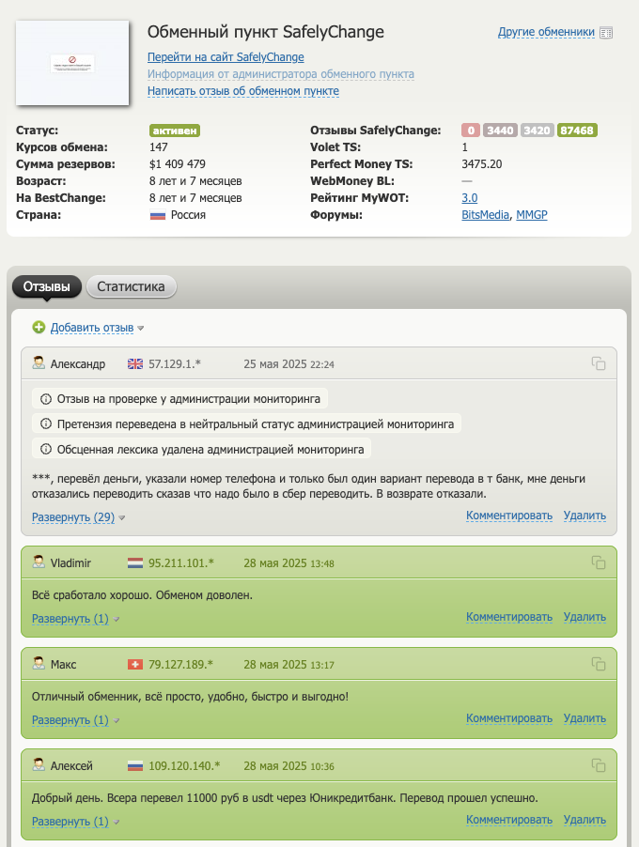
Task: Click Комментировать on Макс's review
Action: click(x=508, y=718)
